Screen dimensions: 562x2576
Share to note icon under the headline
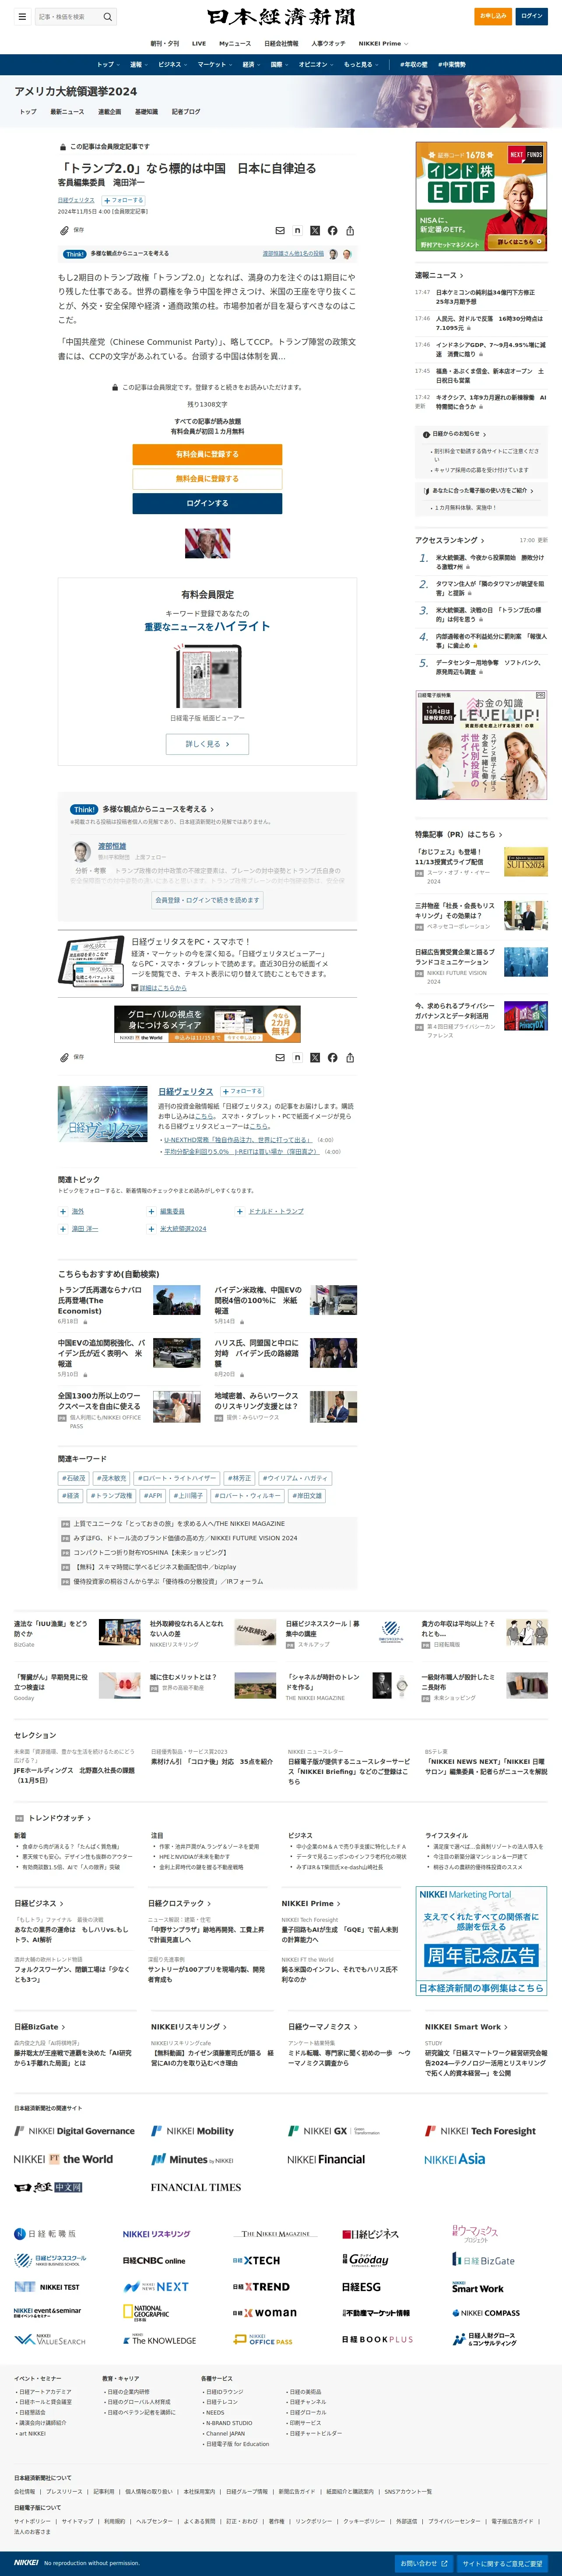[297, 230]
